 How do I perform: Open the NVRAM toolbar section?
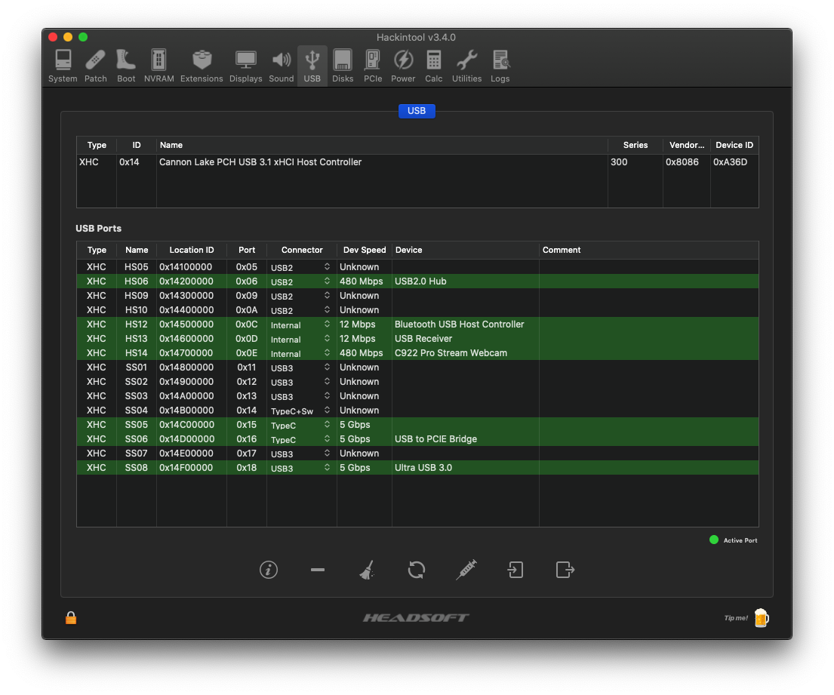point(158,66)
